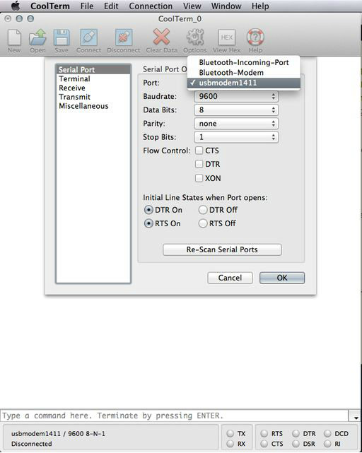Open the File menu
362x453 pixels.
[x=87, y=6]
